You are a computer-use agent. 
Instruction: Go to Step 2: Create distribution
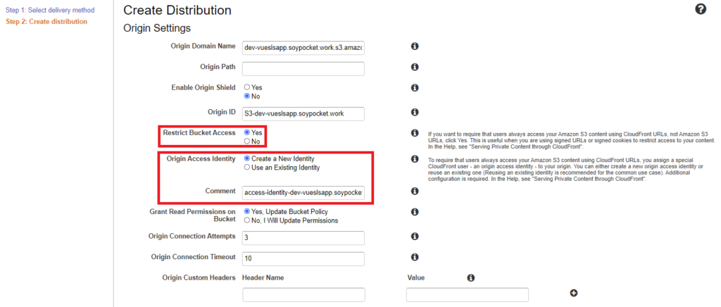[46, 21]
